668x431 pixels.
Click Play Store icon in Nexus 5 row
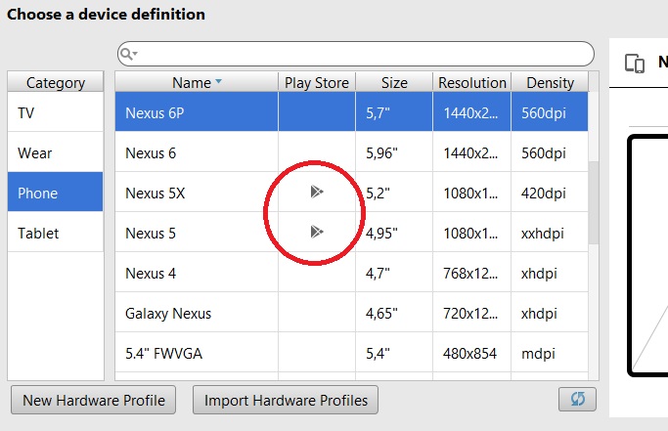[x=316, y=232]
